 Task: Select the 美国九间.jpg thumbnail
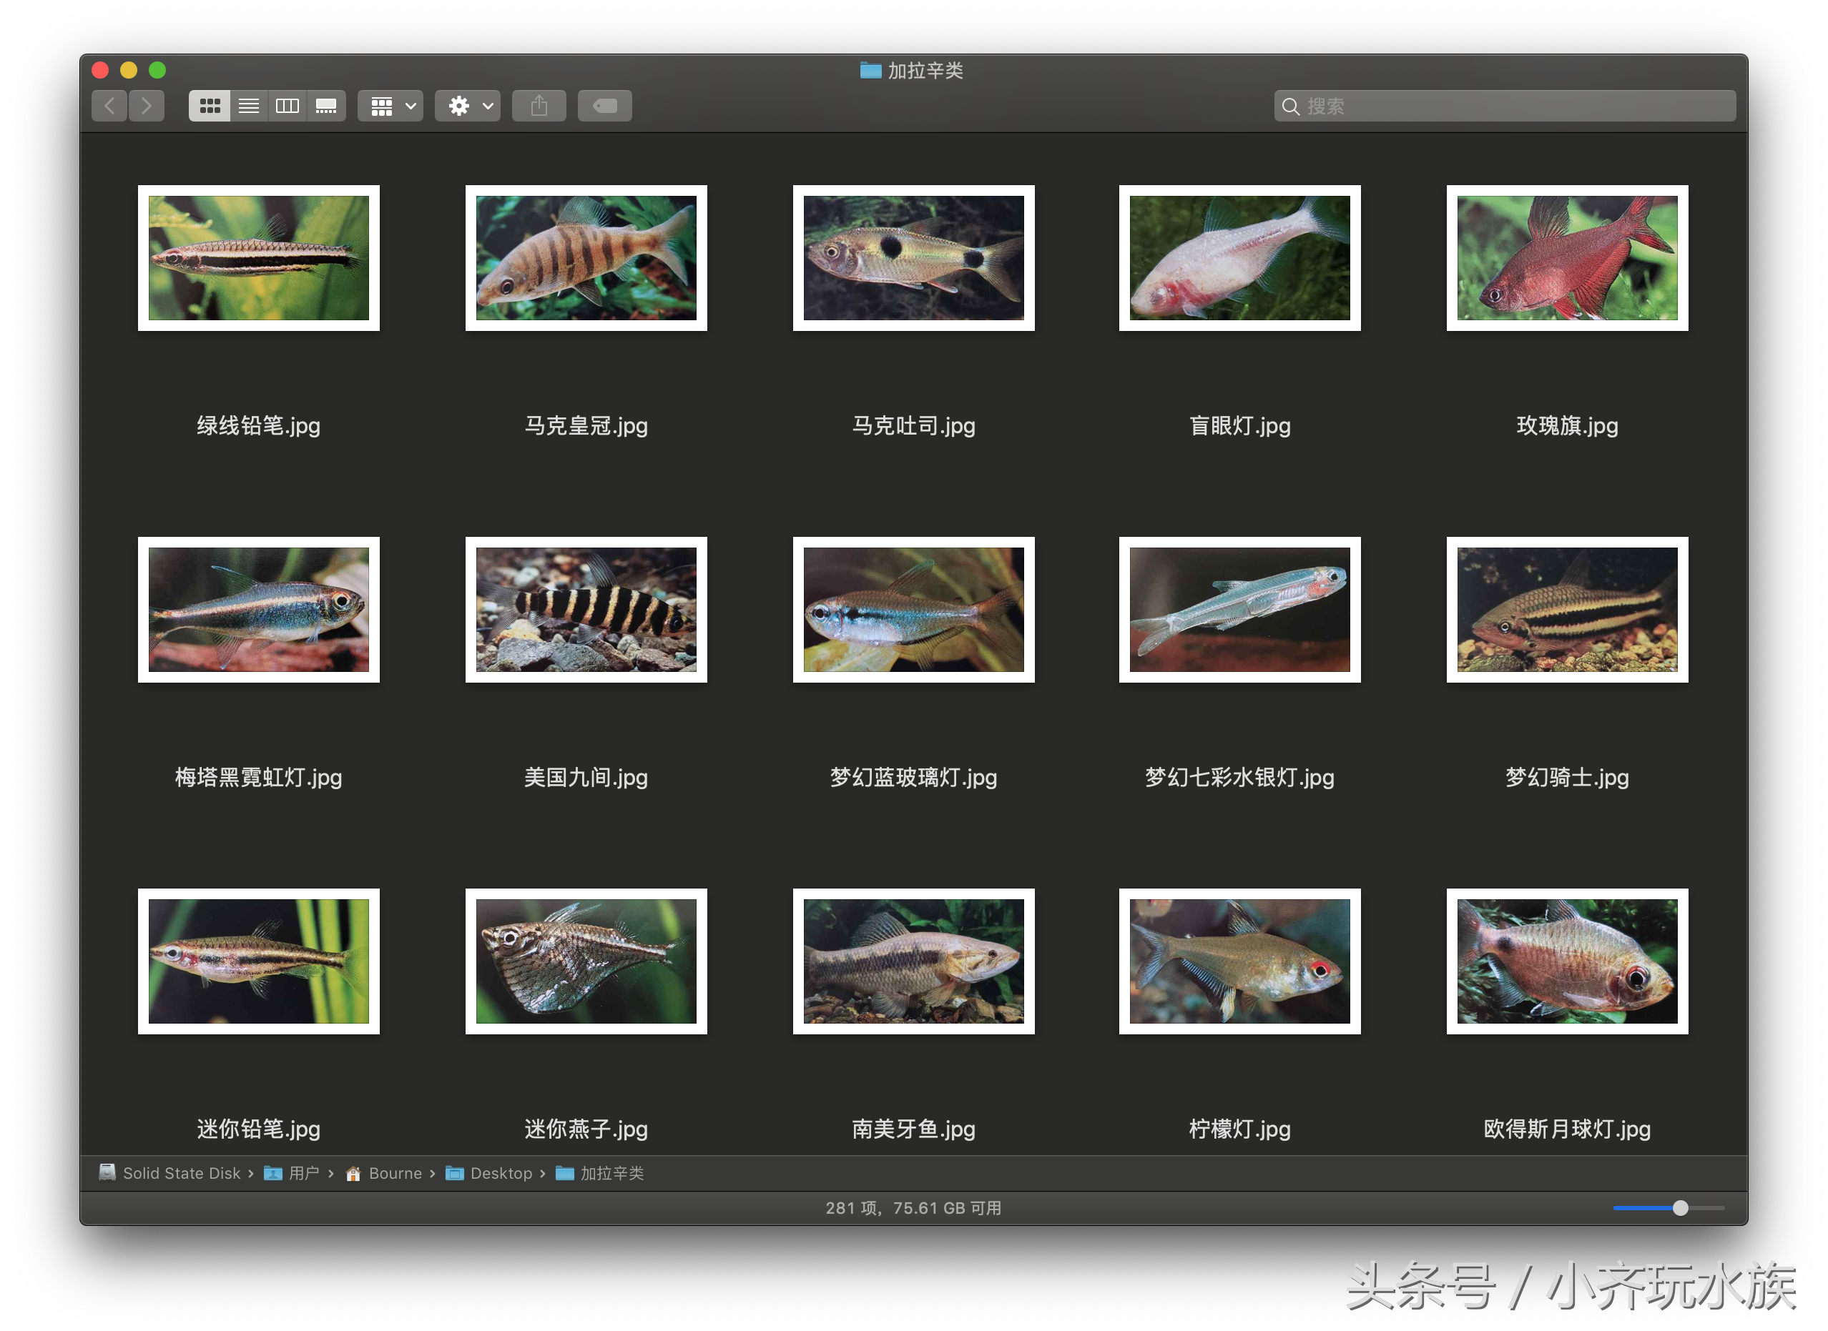(586, 610)
